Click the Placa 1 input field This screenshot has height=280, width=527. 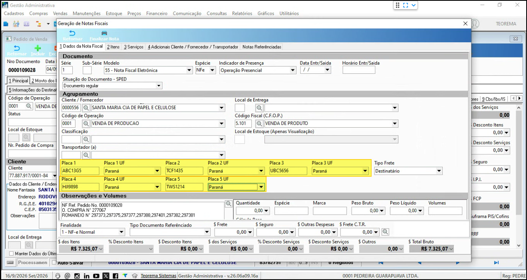(80, 171)
